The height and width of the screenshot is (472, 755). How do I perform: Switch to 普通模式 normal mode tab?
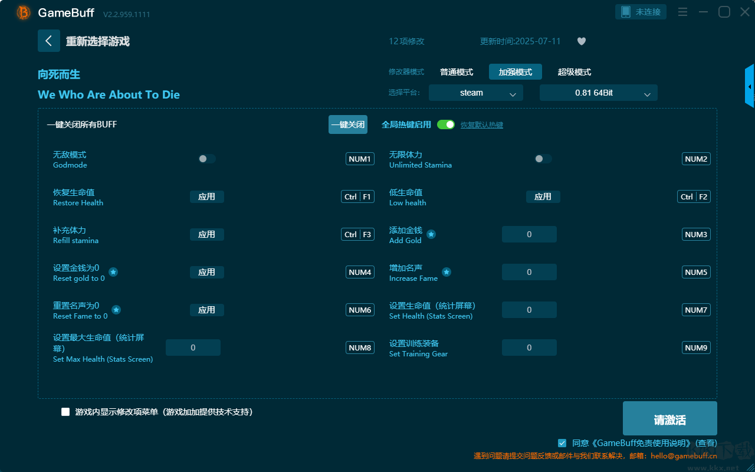coord(457,72)
